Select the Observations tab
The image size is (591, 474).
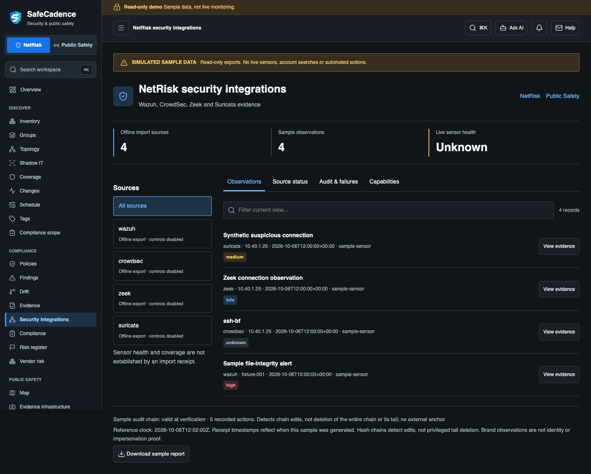coord(244,182)
